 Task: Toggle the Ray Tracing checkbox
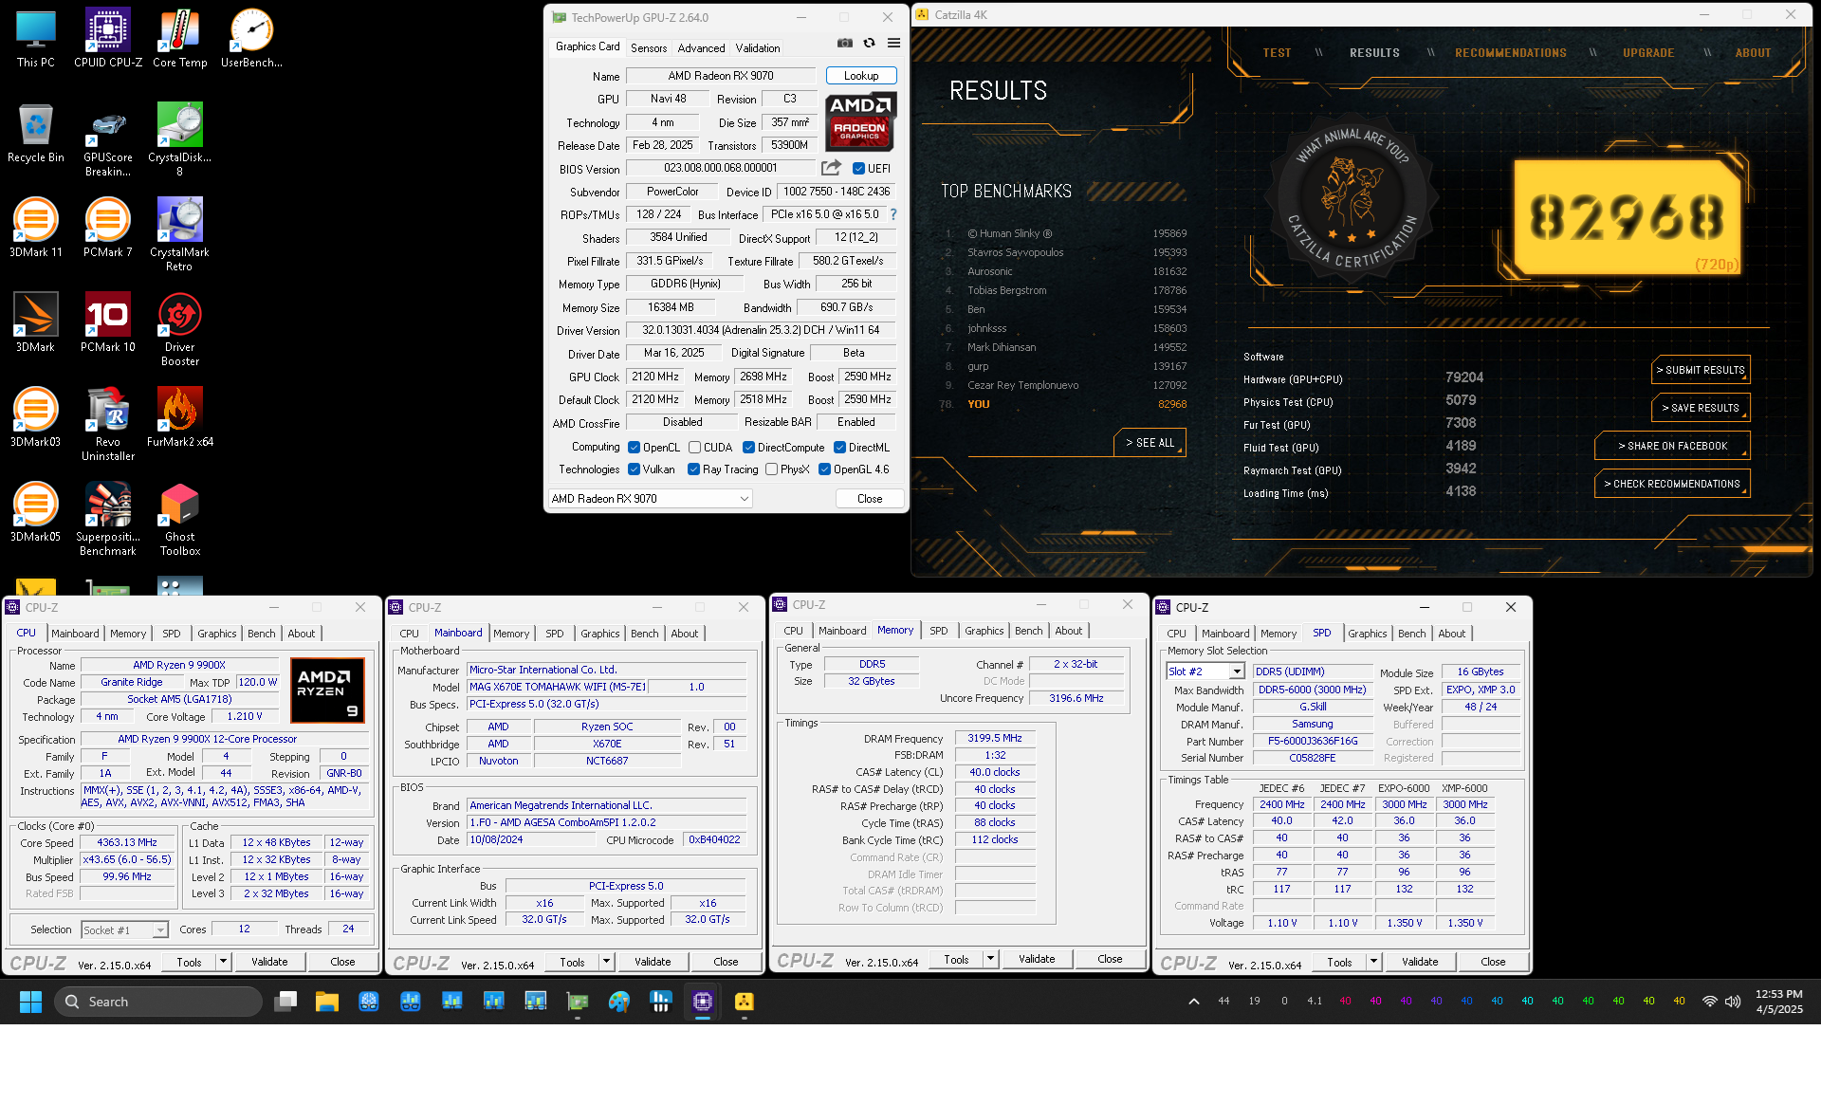click(693, 469)
